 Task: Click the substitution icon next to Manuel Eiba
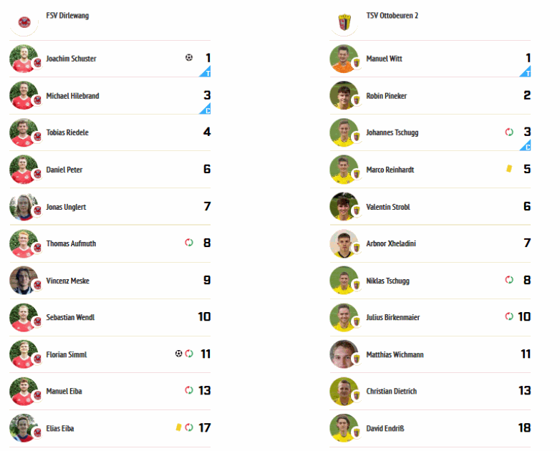click(x=189, y=390)
